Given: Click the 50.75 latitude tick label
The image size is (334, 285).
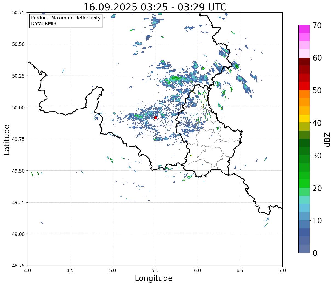Looking at the screenshot, I should tap(19, 13).
